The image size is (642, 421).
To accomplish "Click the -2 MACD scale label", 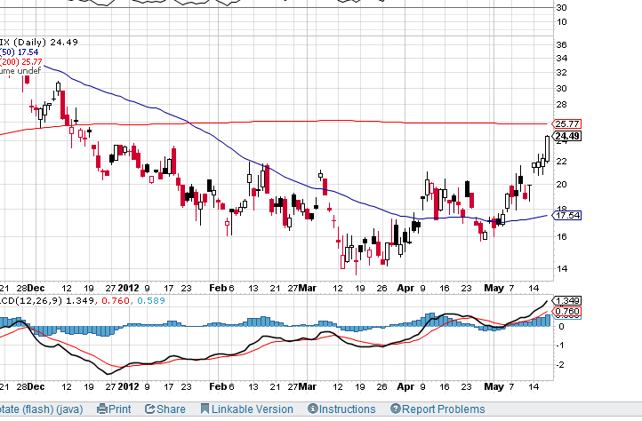I will (561, 364).
